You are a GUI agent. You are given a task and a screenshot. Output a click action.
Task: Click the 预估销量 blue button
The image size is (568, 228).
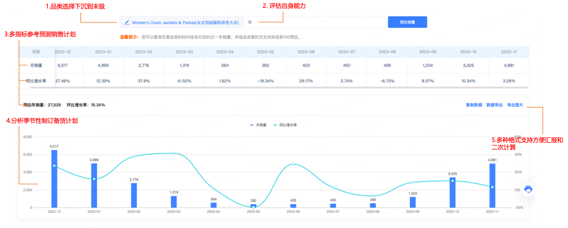tap(407, 22)
